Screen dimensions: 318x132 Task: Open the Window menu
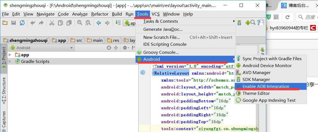click(x=171, y=14)
